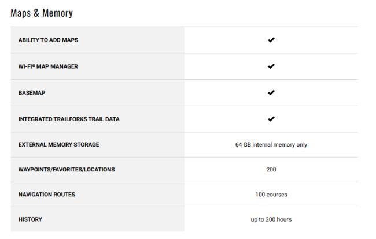Click the registered symbol after WI-FI
The height and width of the screenshot is (239, 376).
click(x=34, y=65)
